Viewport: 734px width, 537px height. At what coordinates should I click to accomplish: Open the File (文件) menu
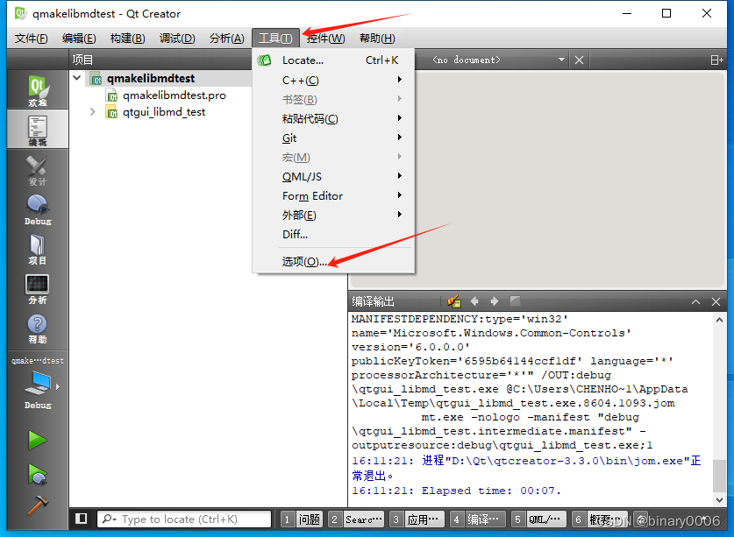tap(31, 39)
